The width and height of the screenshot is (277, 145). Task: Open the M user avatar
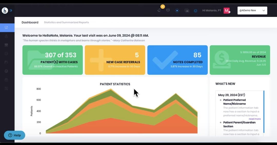click(x=227, y=11)
